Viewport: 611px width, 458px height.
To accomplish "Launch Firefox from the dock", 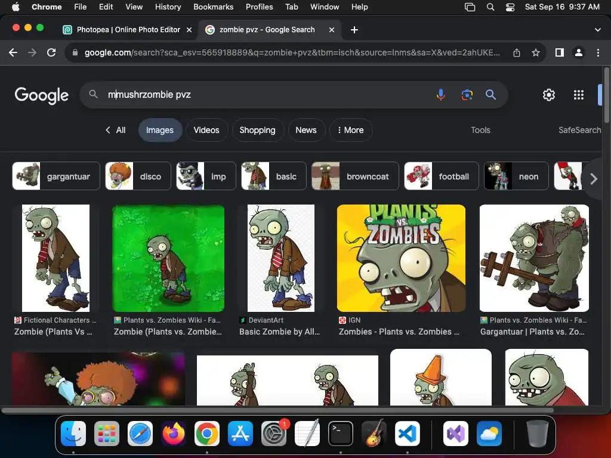I will [174, 434].
